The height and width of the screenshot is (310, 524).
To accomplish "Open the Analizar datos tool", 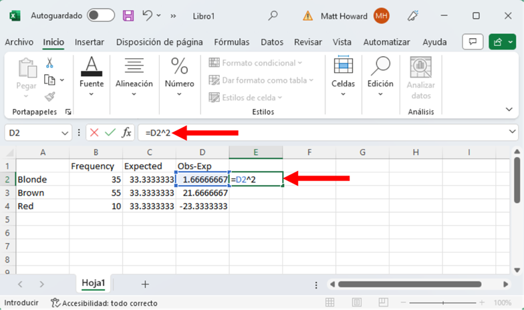I will tap(421, 78).
